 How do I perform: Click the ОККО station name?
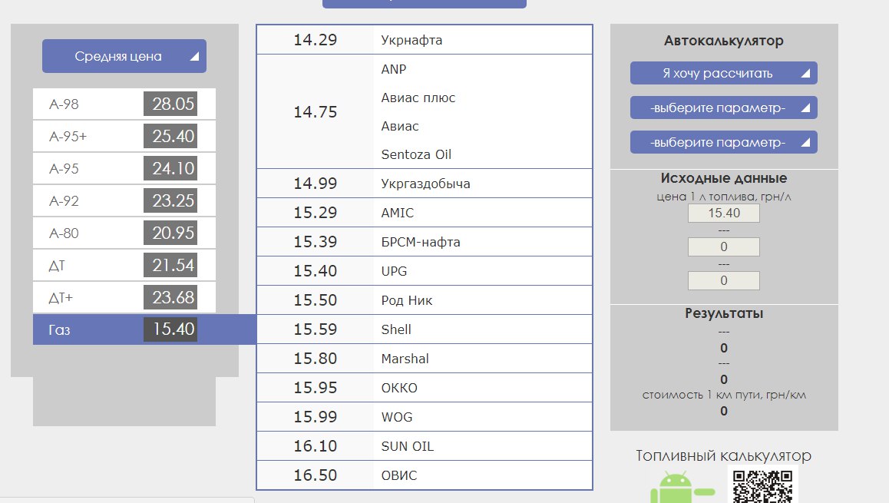click(x=399, y=388)
